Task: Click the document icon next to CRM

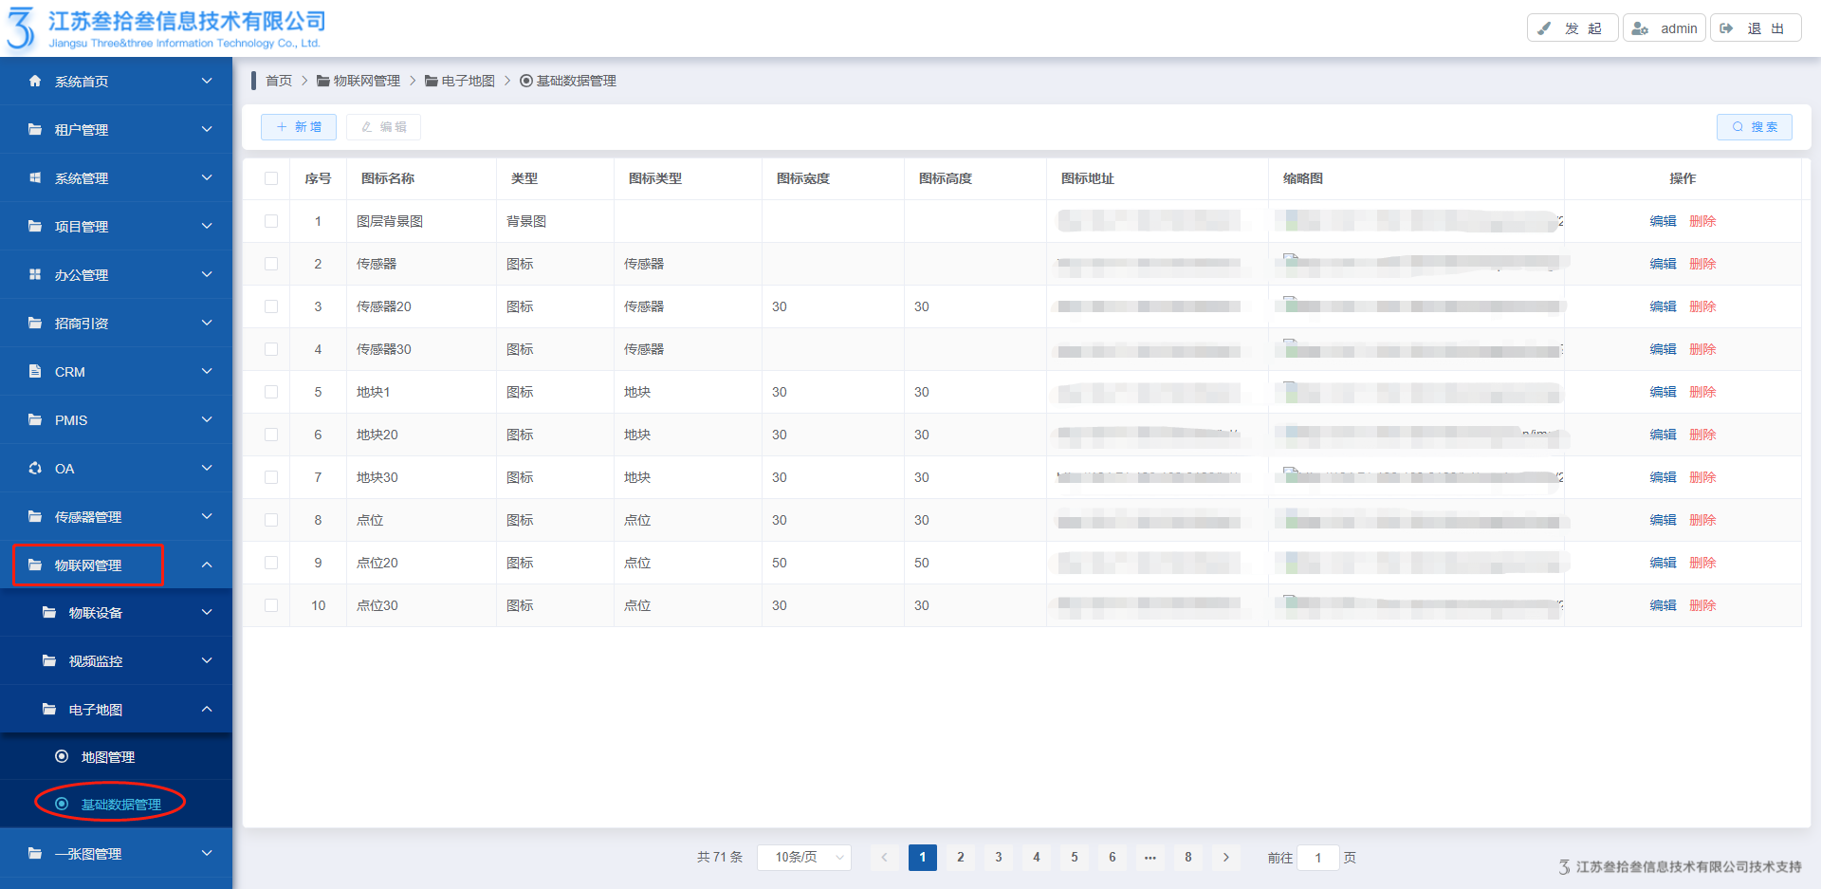Action: point(35,372)
